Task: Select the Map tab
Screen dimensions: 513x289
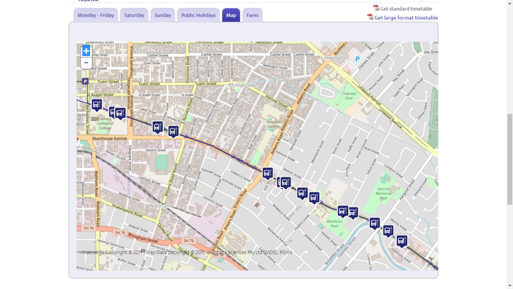Action: (x=231, y=15)
